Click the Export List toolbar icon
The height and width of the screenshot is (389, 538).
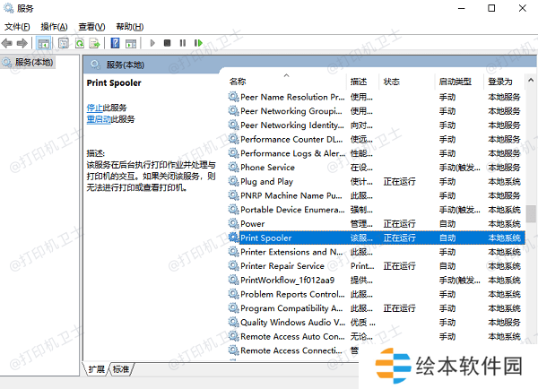tap(95, 42)
